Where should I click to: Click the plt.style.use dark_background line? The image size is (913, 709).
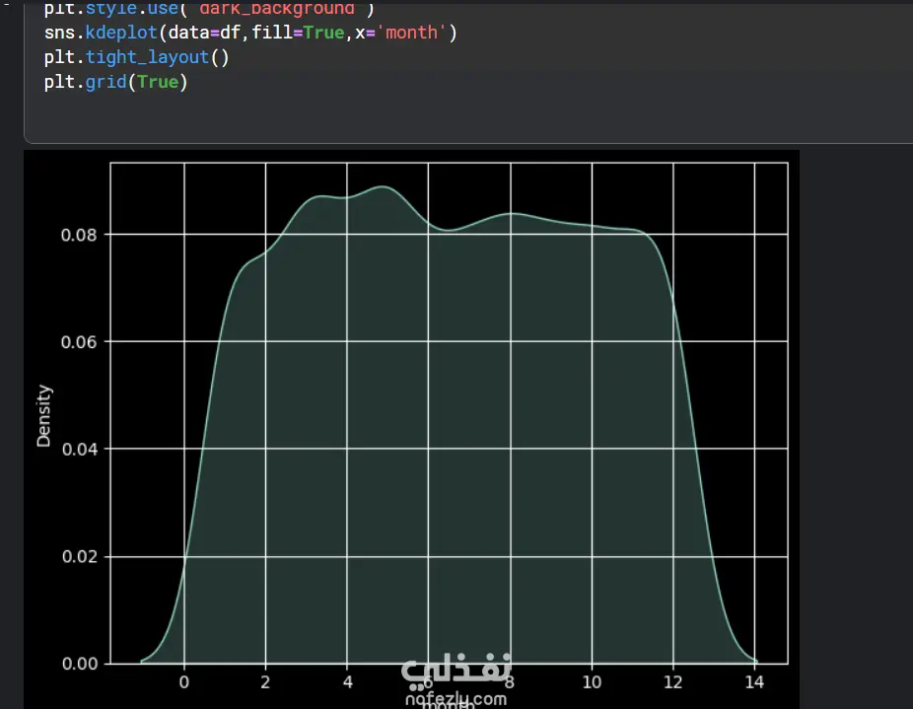click(x=210, y=9)
